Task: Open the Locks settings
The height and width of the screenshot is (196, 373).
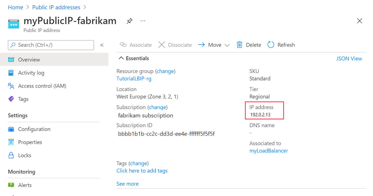Action: point(25,155)
